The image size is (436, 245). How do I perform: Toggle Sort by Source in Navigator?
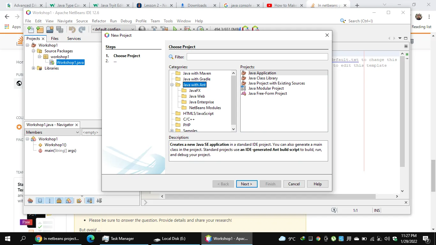click(x=99, y=201)
